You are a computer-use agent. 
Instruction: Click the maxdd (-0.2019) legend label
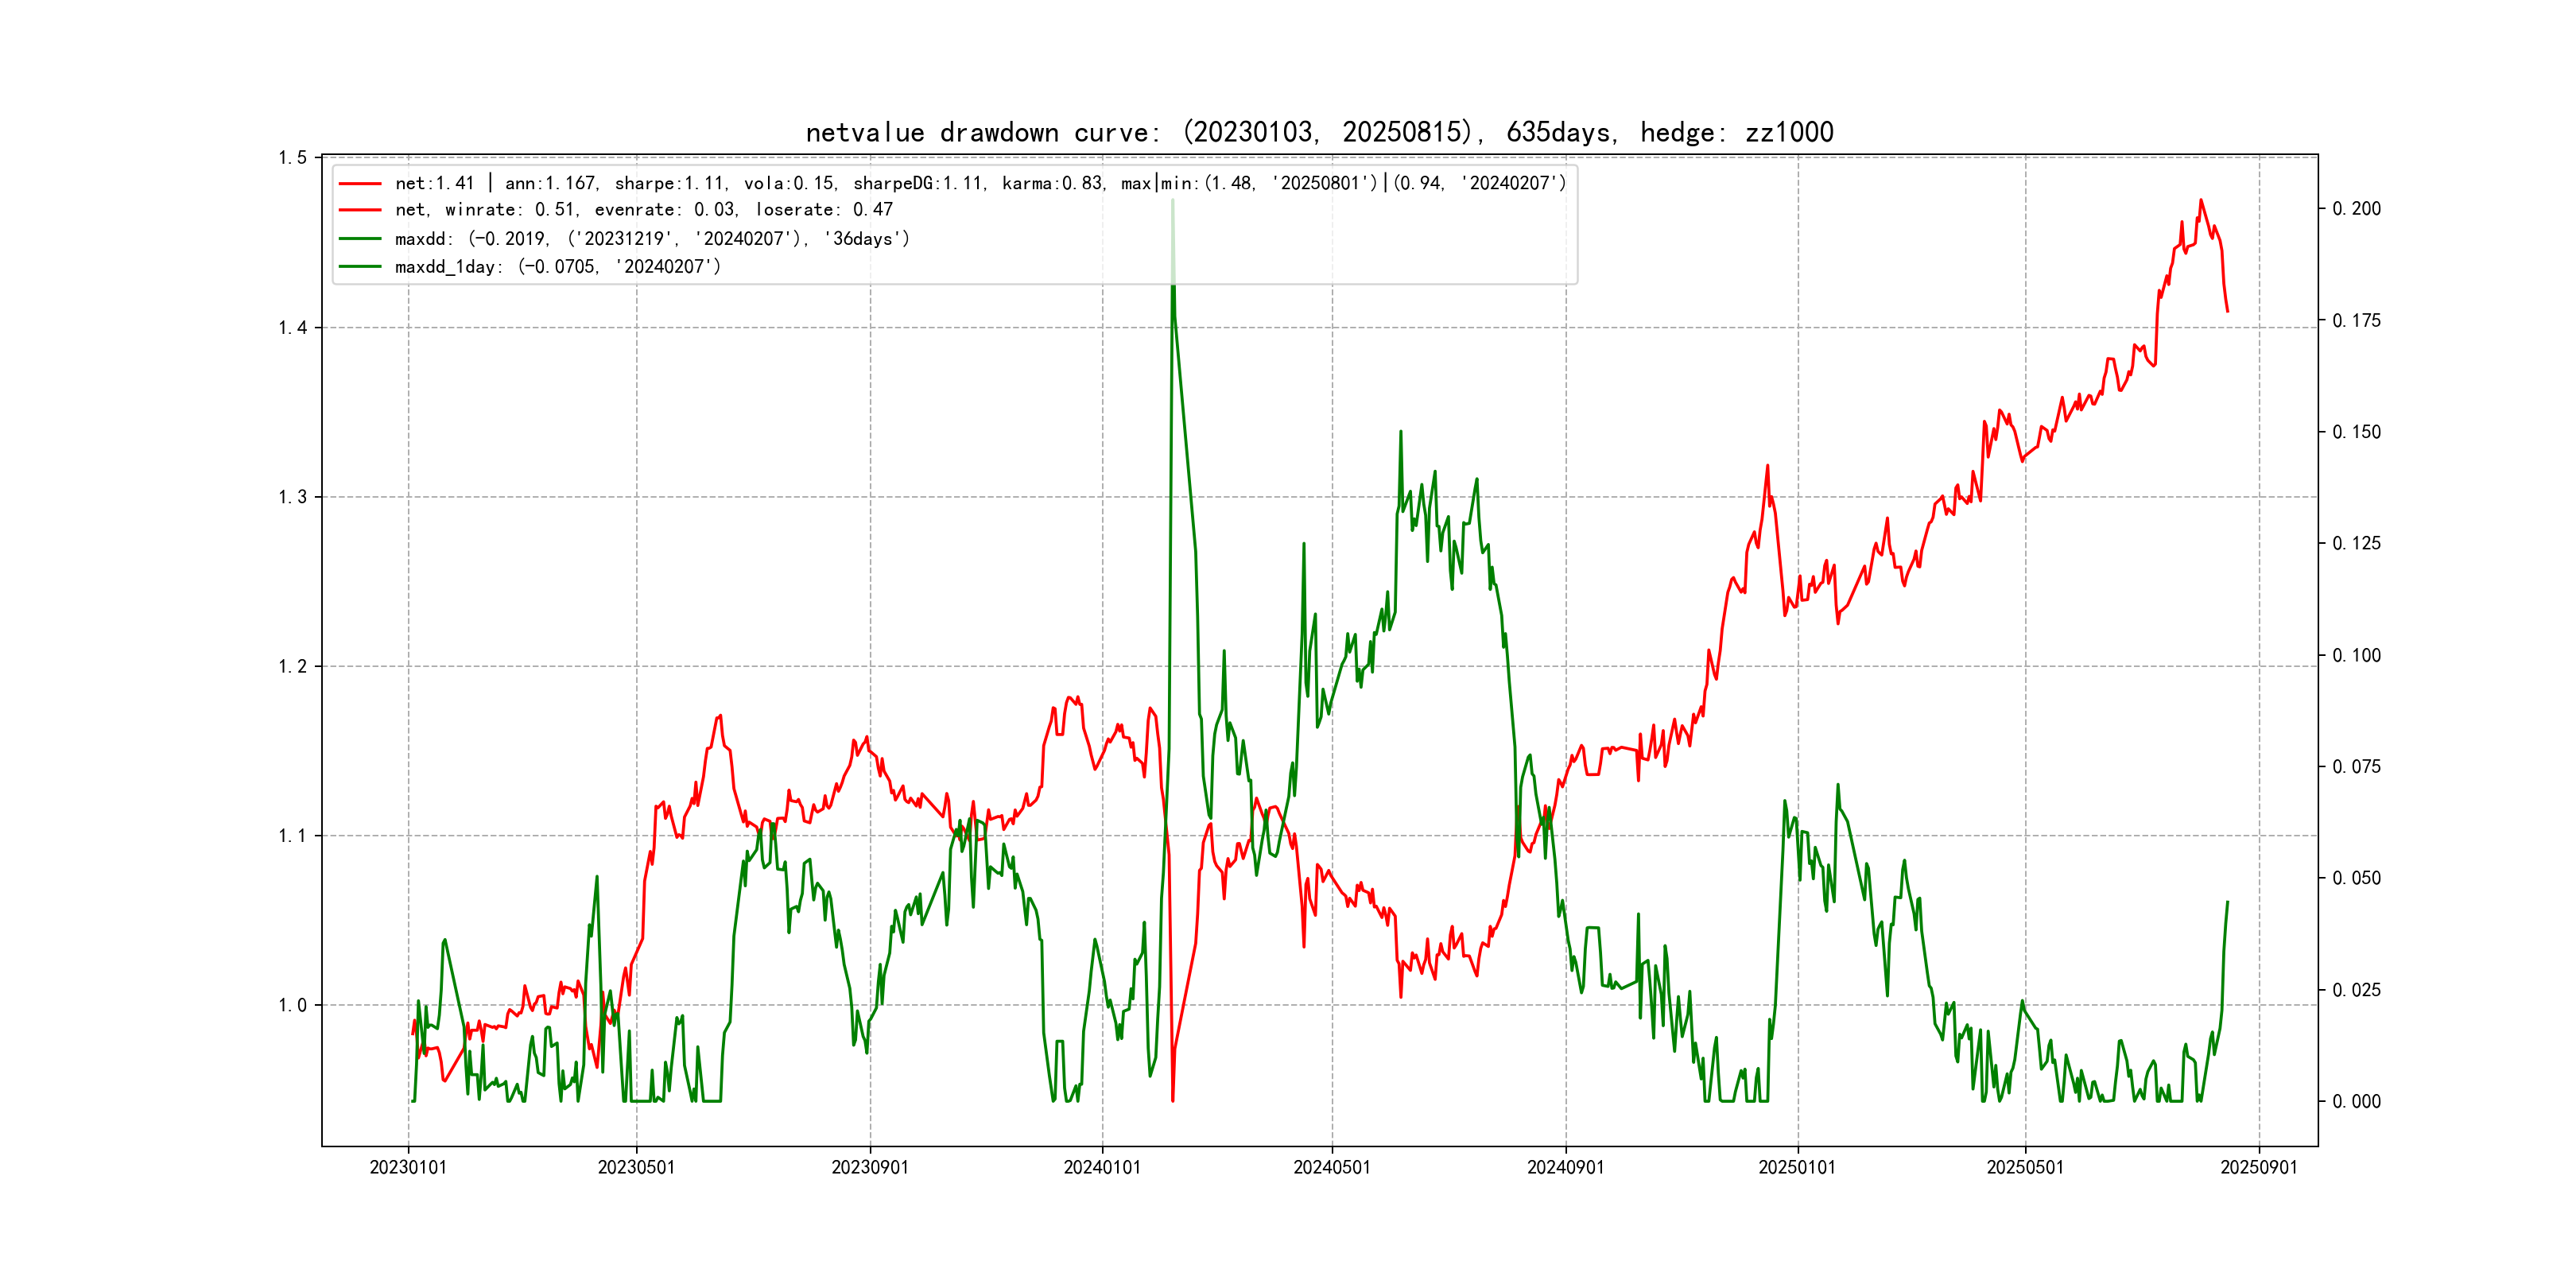[x=652, y=239]
